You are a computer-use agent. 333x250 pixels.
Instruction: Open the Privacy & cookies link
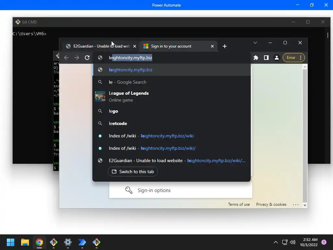[x=271, y=204]
